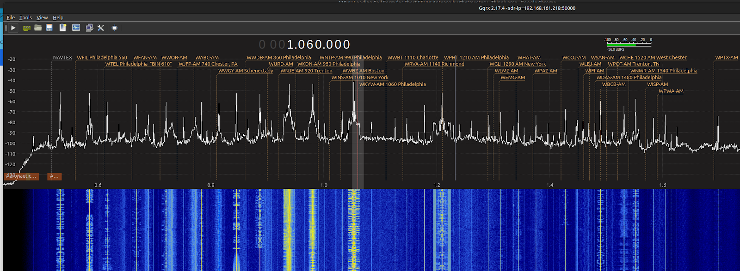The width and height of the screenshot is (740, 271).
Task: Click the leading 1 digit of frequency display
Action: pos(290,45)
